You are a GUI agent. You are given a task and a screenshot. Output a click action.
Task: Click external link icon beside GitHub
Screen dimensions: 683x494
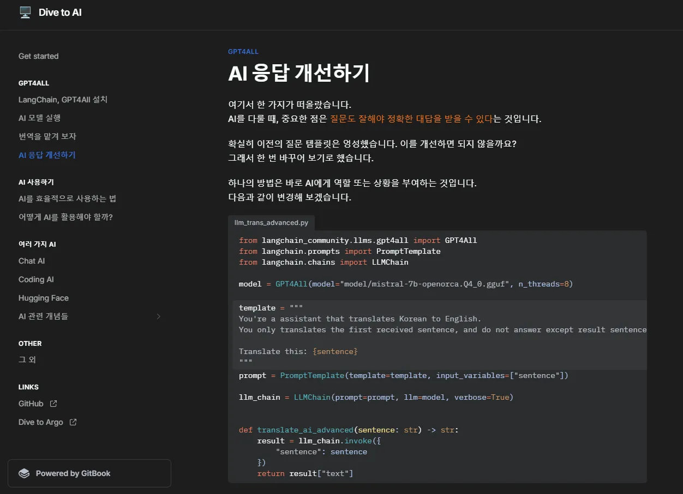pos(53,404)
